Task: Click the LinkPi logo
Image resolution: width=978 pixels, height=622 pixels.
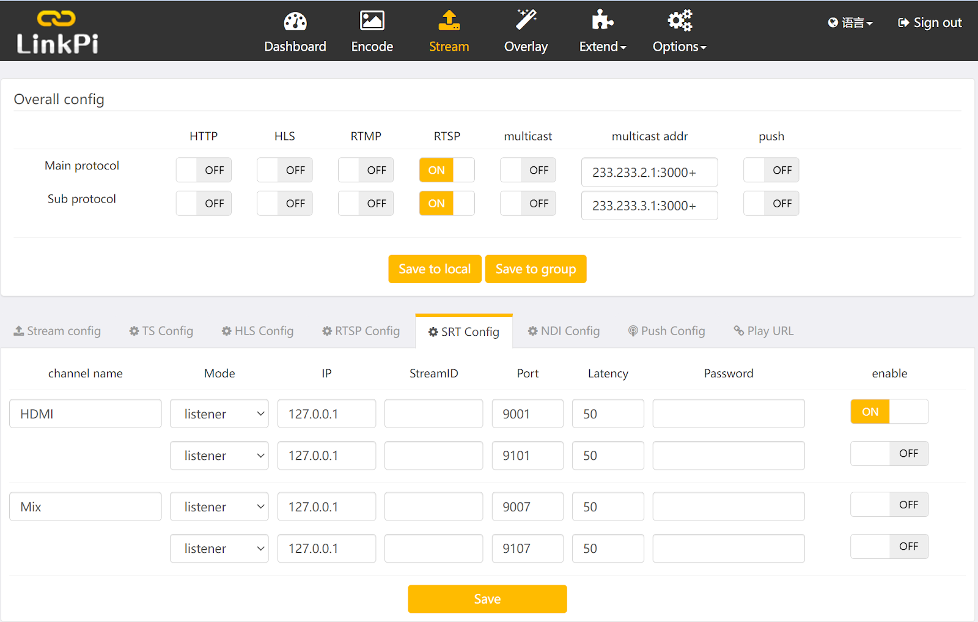Action: point(57,32)
